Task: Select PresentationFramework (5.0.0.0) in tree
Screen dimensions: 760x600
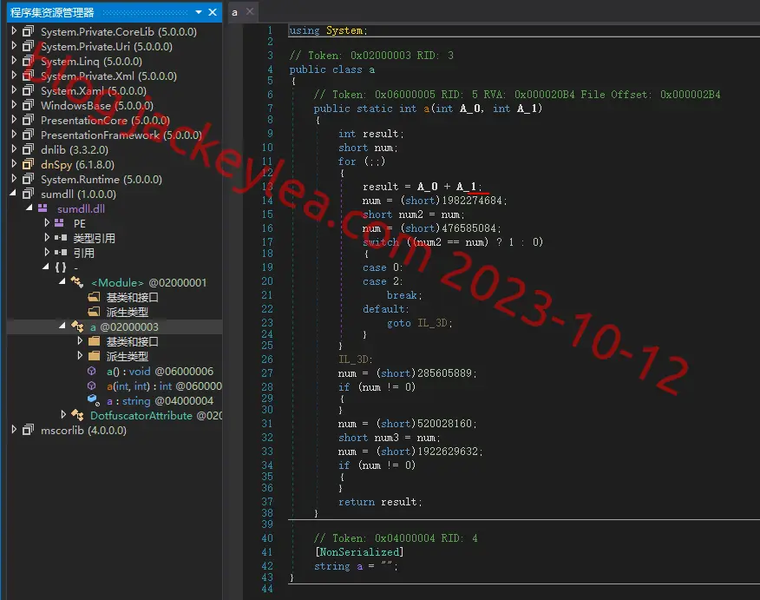Action: click(121, 135)
